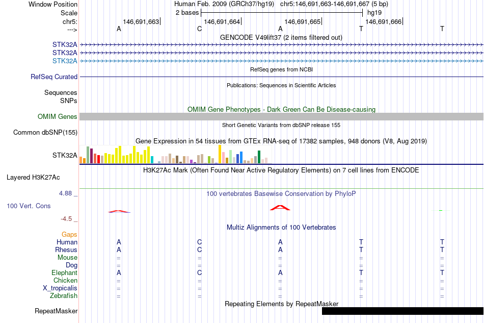Image resolution: width=484 pixels, height=323 pixels.
Task: Click the Chicken species label
Action: tap(65, 280)
